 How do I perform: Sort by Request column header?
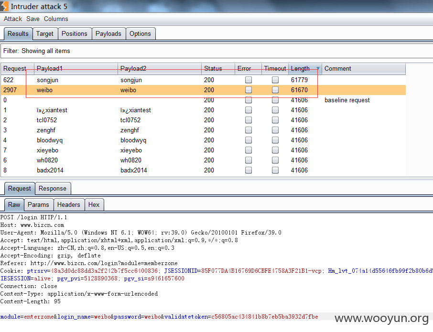17,68
